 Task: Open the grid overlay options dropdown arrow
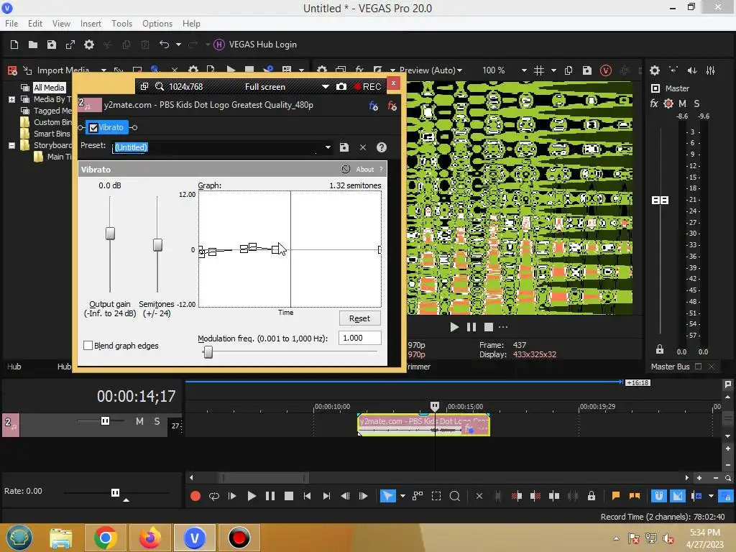pyautogui.click(x=553, y=70)
